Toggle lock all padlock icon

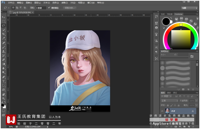pyautogui.click(x=178, y=105)
